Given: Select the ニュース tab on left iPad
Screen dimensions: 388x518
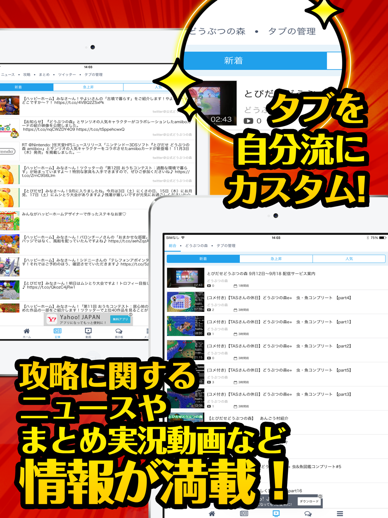Looking at the screenshot, I should click(x=7, y=75).
